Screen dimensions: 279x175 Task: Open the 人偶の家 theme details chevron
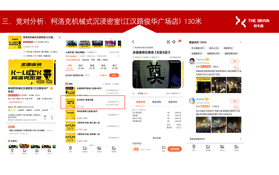(x=118, y=56)
